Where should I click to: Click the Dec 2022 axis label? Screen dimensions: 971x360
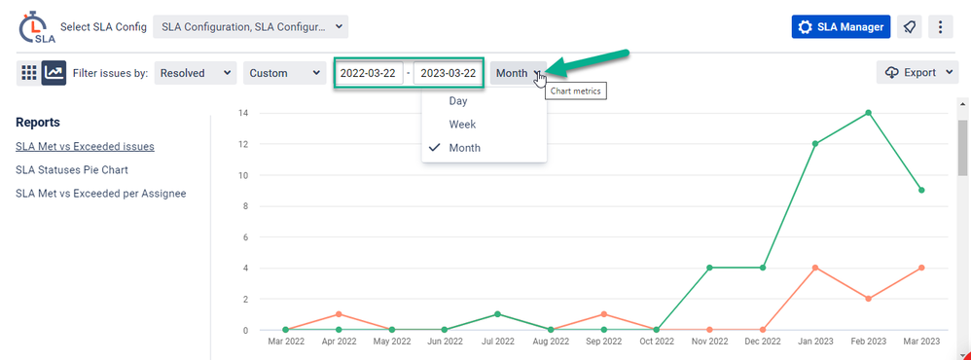(763, 342)
